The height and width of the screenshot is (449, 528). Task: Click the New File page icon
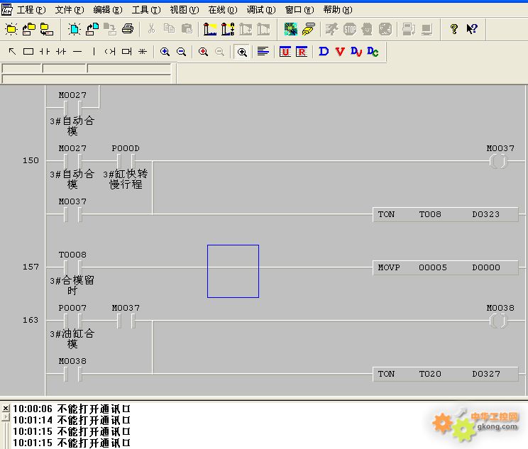click(x=74, y=29)
